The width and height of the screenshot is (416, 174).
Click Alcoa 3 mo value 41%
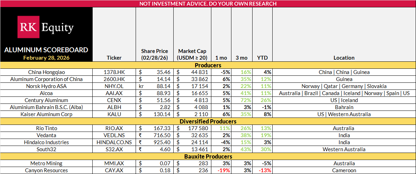(246, 93)
